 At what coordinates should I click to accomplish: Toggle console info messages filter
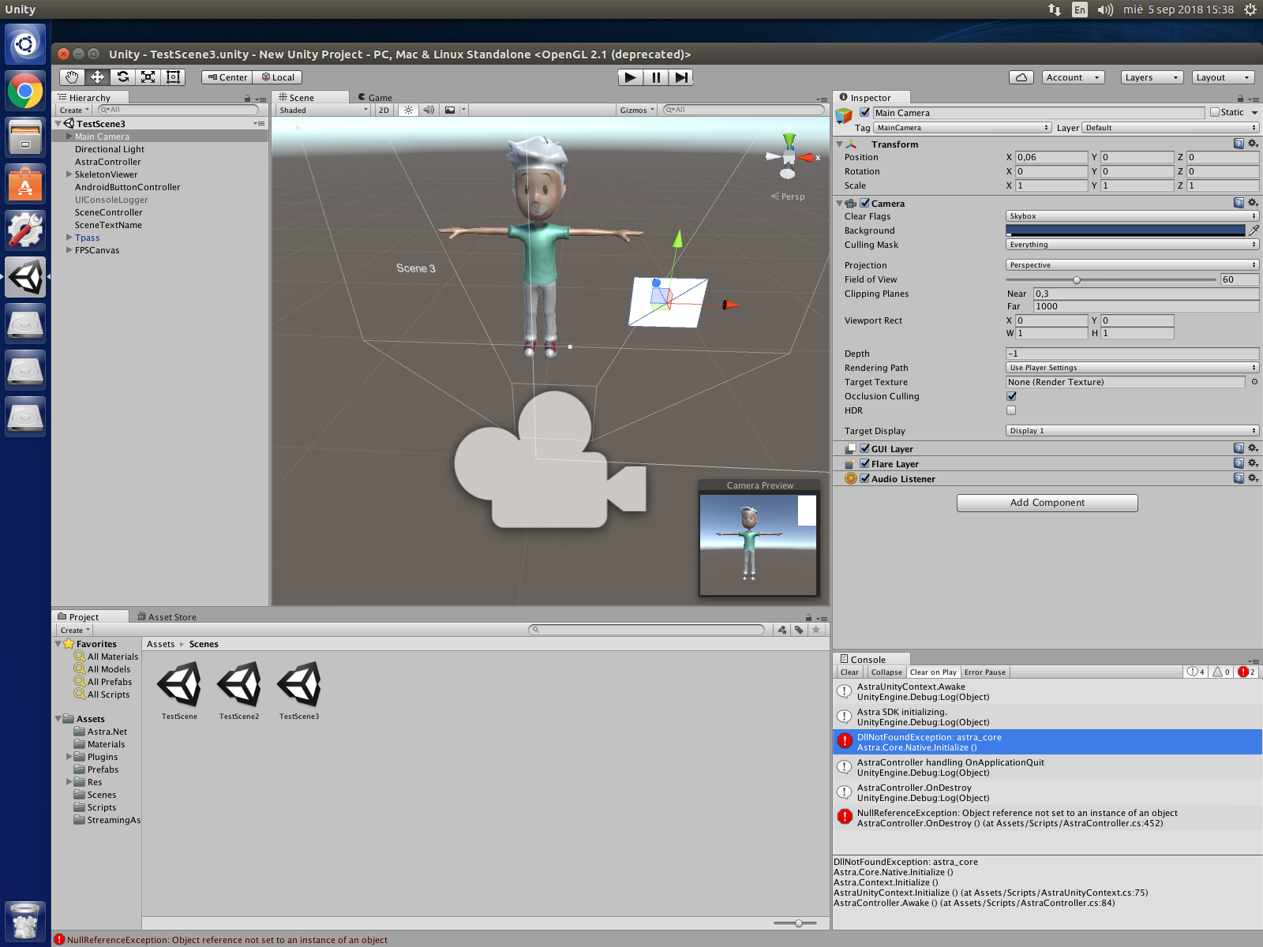tap(1195, 672)
